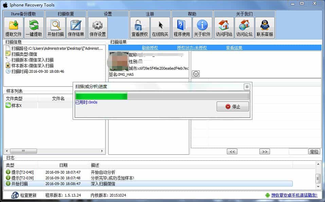Click the 签名:IMG_HAS text
This screenshot has width=325, height=202.
click(121, 74)
